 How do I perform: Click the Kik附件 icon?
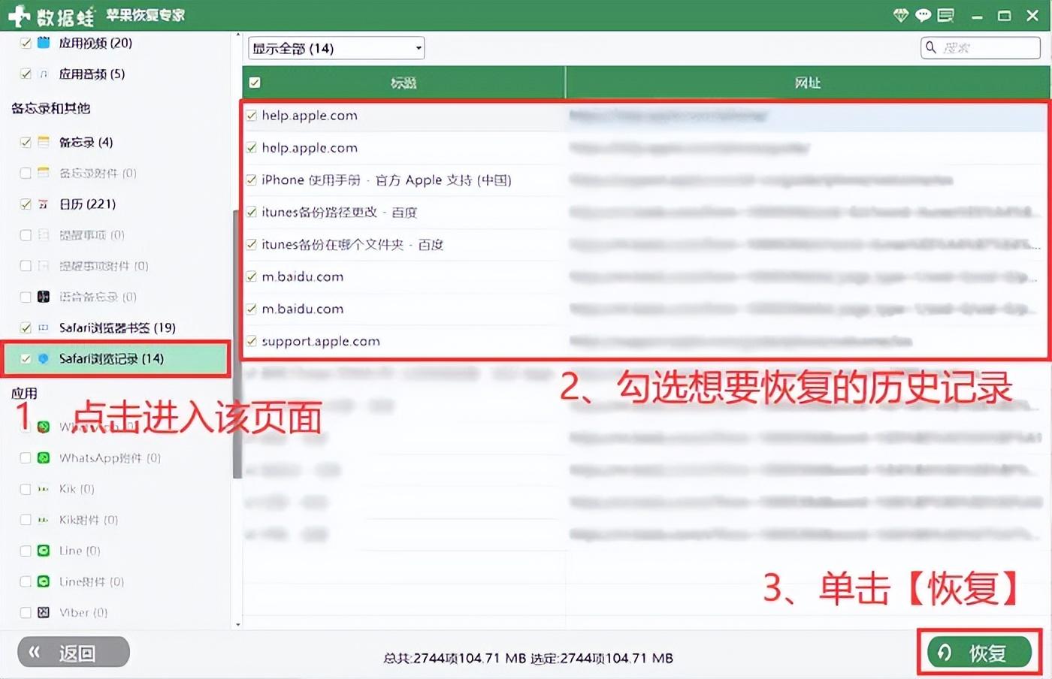coord(44,520)
